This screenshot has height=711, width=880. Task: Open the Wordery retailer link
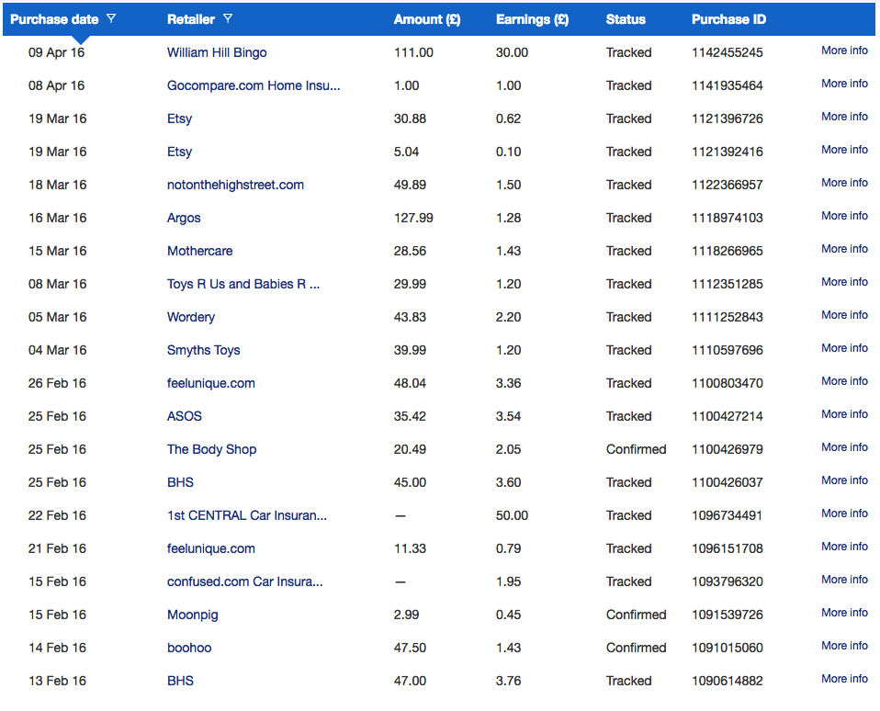pyautogui.click(x=191, y=317)
